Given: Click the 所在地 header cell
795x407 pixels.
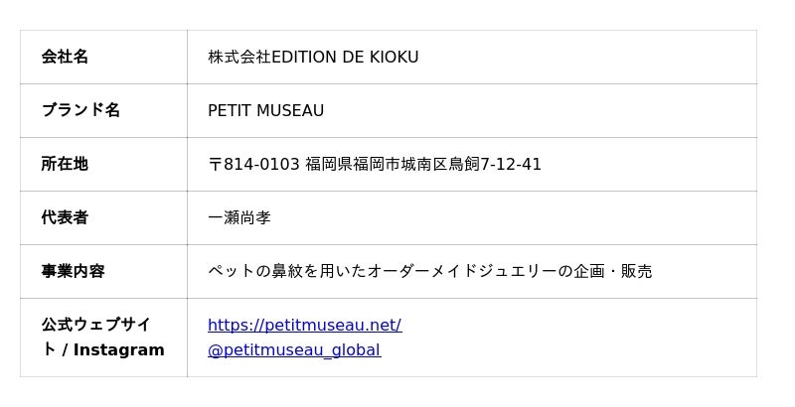Looking at the screenshot, I should (65, 164).
